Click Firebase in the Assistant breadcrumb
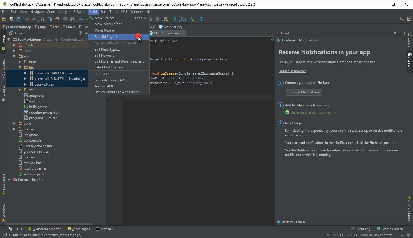Viewport: 413px width, 238px height. pyautogui.click(x=288, y=40)
